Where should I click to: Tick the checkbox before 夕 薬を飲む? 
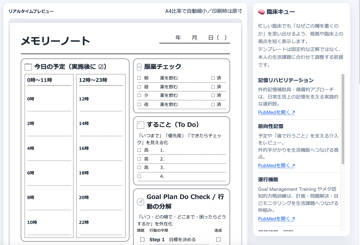[139, 95]
